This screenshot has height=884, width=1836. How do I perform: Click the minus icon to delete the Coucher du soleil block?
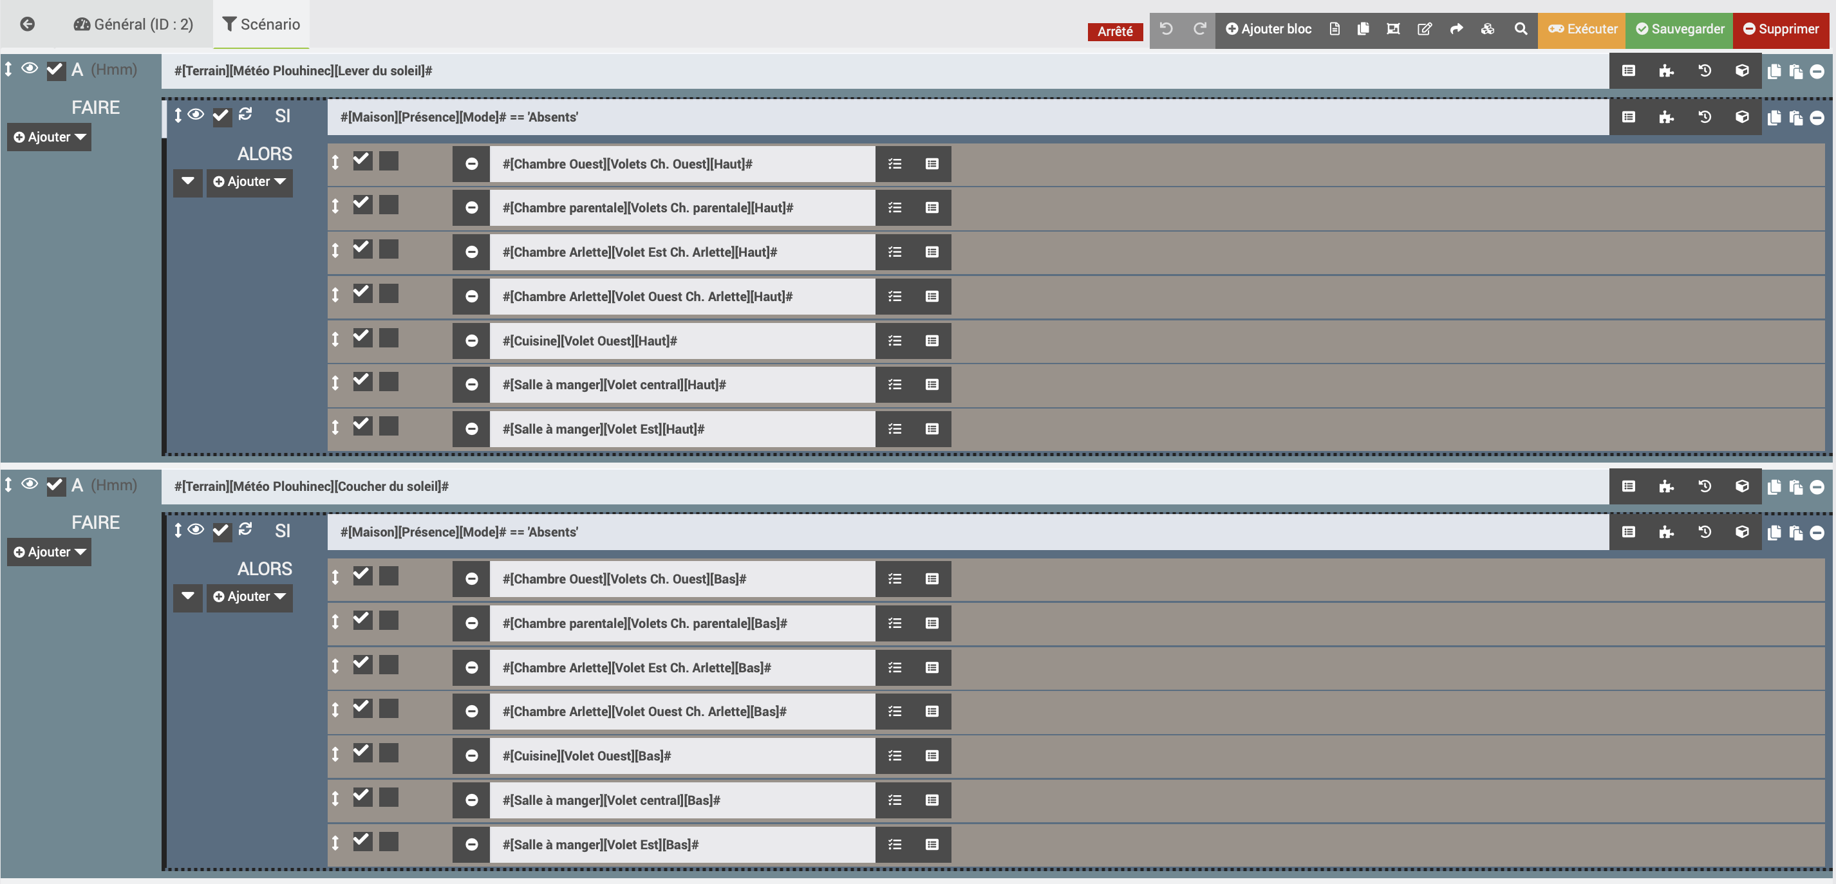[x=1817, y=487]
